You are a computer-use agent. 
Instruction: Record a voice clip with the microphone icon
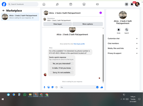click(x=44, y=87)
